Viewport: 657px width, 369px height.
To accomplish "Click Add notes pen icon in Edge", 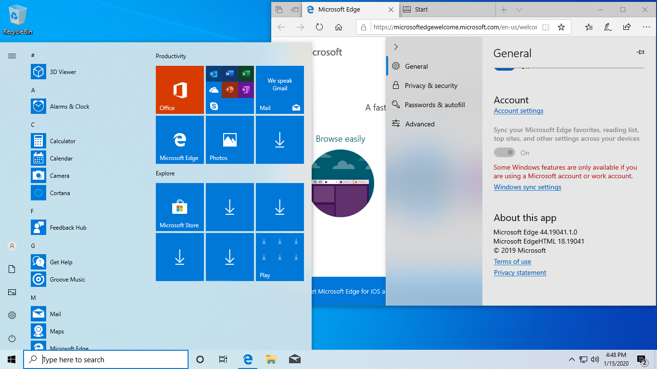I will pos(608,27).
